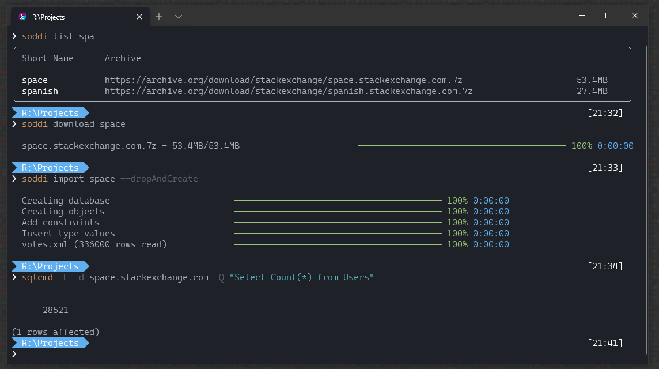Click the sqlcmd 'Select Count(*) from Users' query
The height and width of the screenshot is (369, 659).
coord(301,277)
